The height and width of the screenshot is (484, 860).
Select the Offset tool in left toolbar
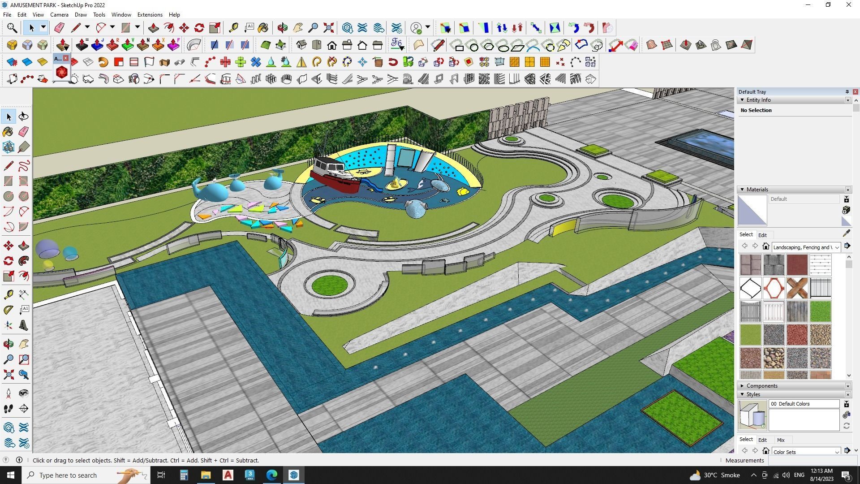pyautogui.click(x=24, y=276)
